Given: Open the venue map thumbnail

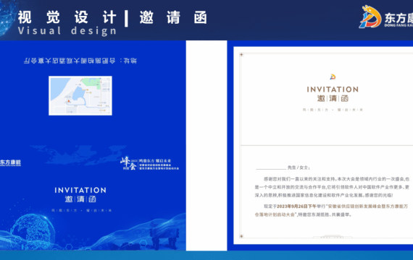Looking at the screenshot, I should pyautogui.click(x=80, y=95).
